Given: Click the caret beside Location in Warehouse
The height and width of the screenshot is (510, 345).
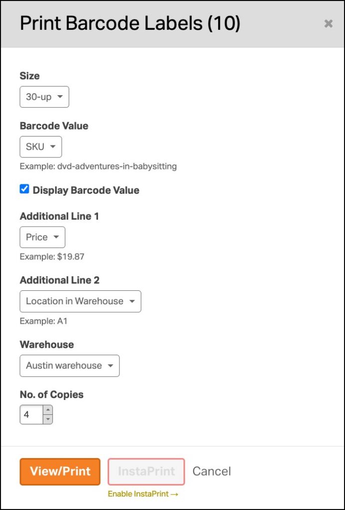Looking at the screenshot, I should 132,301.
